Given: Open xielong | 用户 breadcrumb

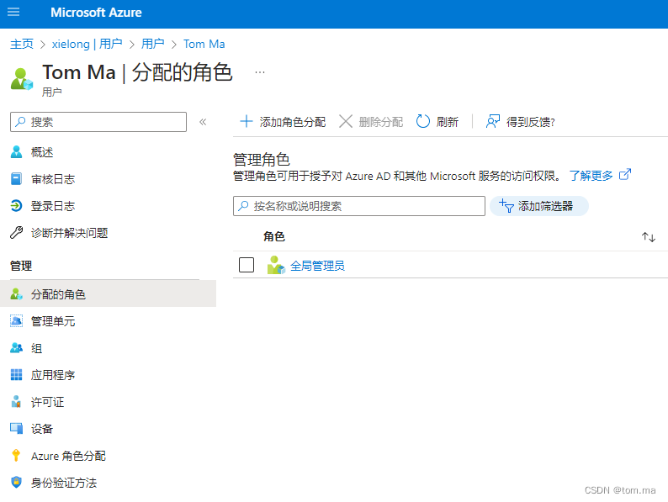Looking at the screenshot, I should [87, 44].
